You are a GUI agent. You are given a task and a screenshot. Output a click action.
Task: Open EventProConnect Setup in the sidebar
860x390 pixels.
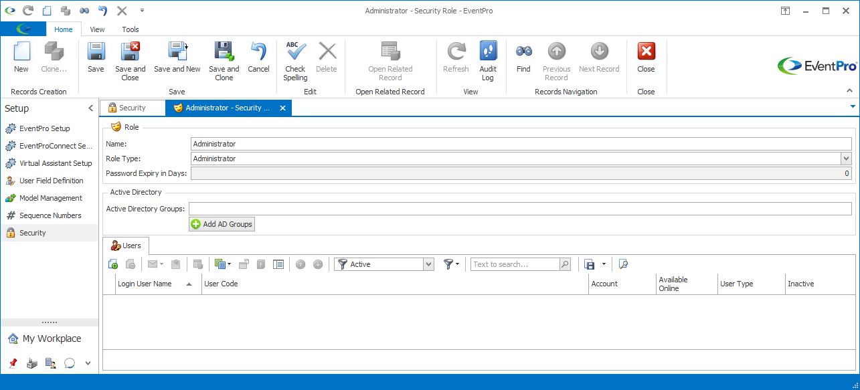pos(50,146)
